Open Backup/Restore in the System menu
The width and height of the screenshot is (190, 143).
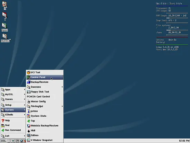coord(45,82)
